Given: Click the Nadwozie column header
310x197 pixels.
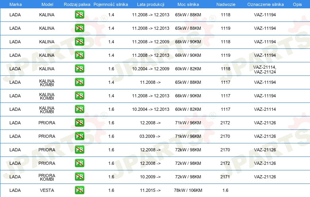Looking at the screenshot, I should pos(226,4).
